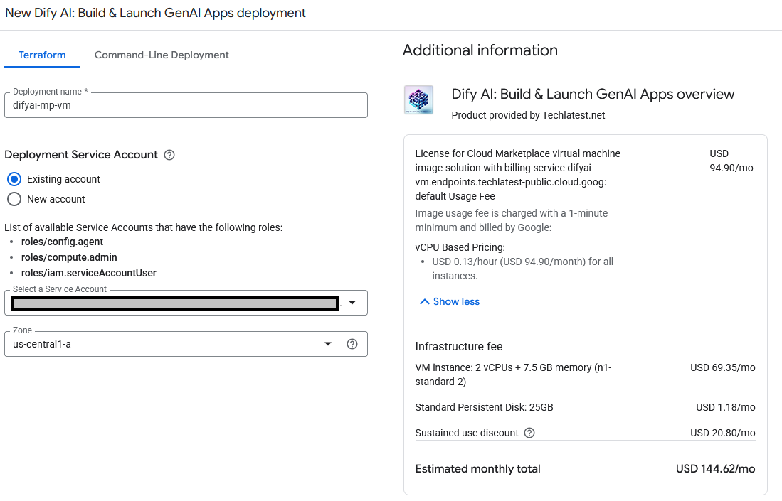Screen dimensions: 782x501
Task: Open the Zone dropdown arrow
Action: coord(327,344)
